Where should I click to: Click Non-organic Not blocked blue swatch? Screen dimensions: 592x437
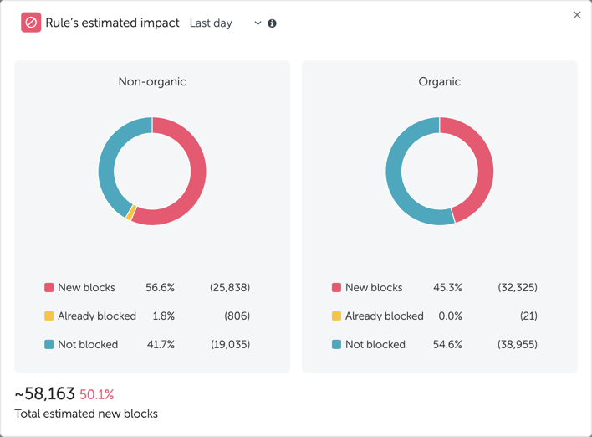point(48,344)
